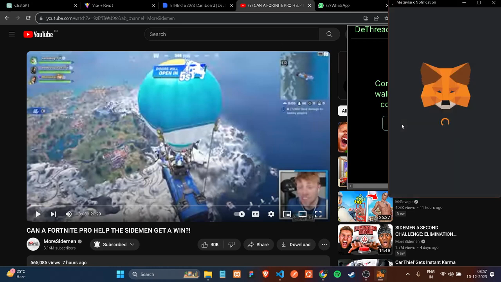Switch the player to miniplayer
Image resolution: width=501 pixels, height=282 pixels.
(287, 214)
